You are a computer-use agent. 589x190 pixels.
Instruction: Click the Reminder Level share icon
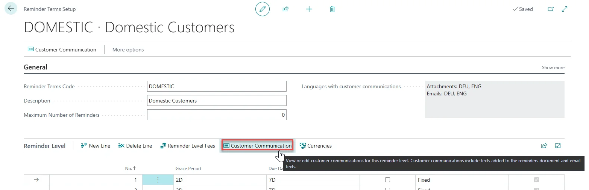(x=544, y=146)
